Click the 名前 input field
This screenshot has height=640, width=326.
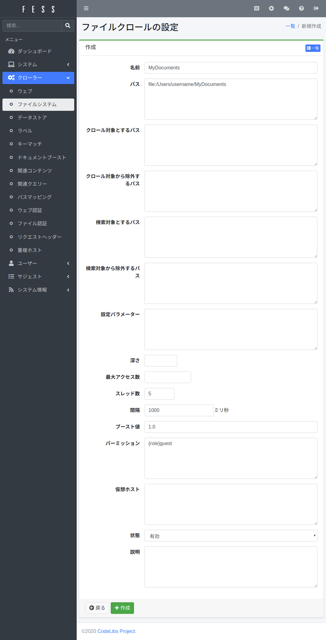click(231, 68)
